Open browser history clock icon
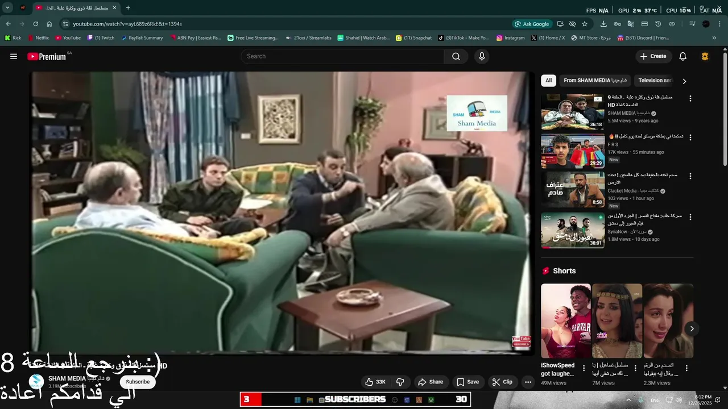728x409 pixels. point(658,24)
